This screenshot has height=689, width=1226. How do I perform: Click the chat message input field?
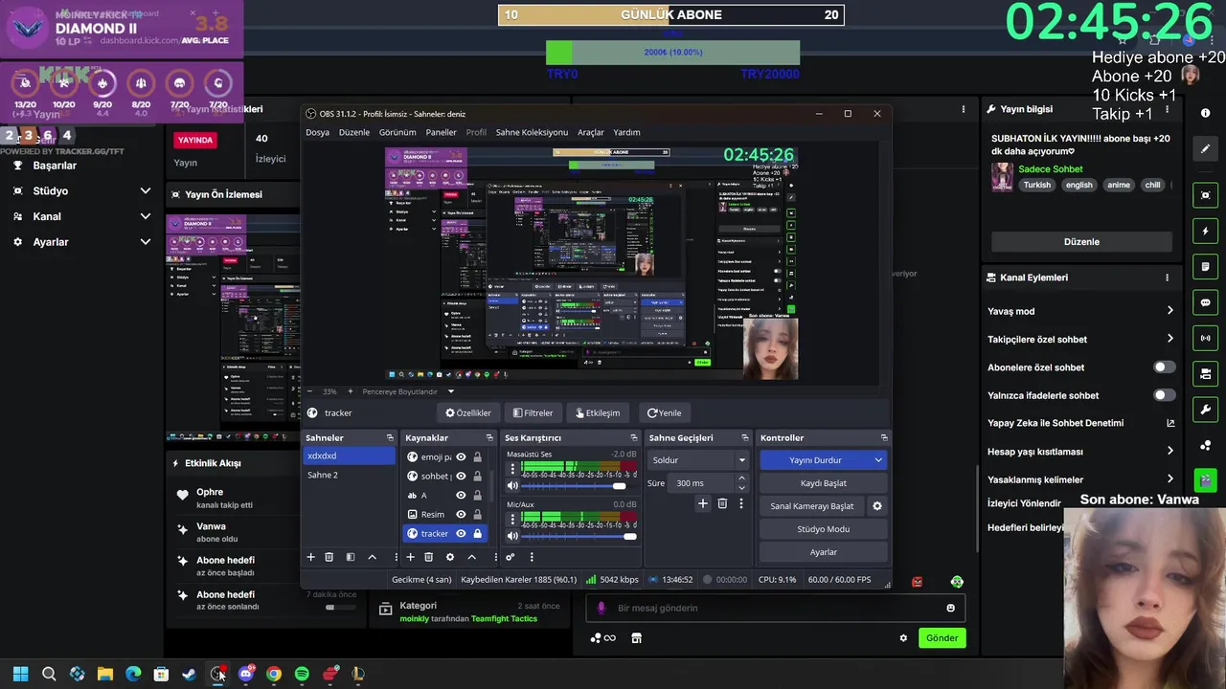point(776,608)
